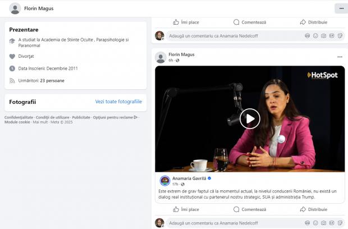Click the camera photo icon in the top comment box
Viewport: 348px width, 229px height.
click(324, 35)
